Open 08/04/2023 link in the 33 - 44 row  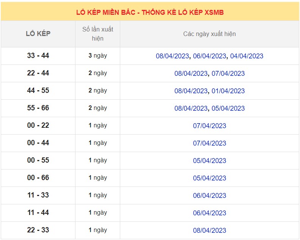pos(172,56)
